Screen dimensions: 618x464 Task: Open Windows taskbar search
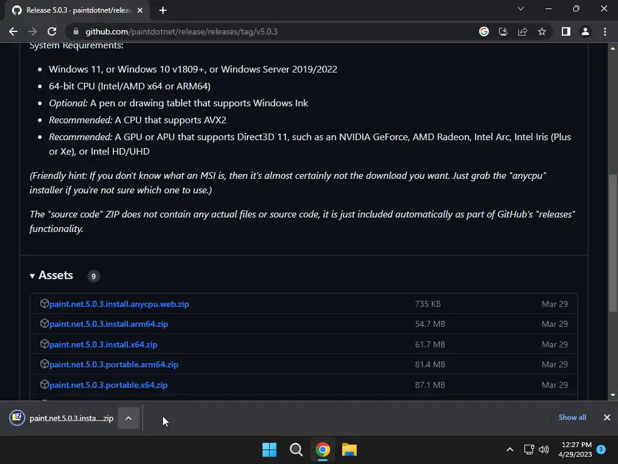point(296,449)
